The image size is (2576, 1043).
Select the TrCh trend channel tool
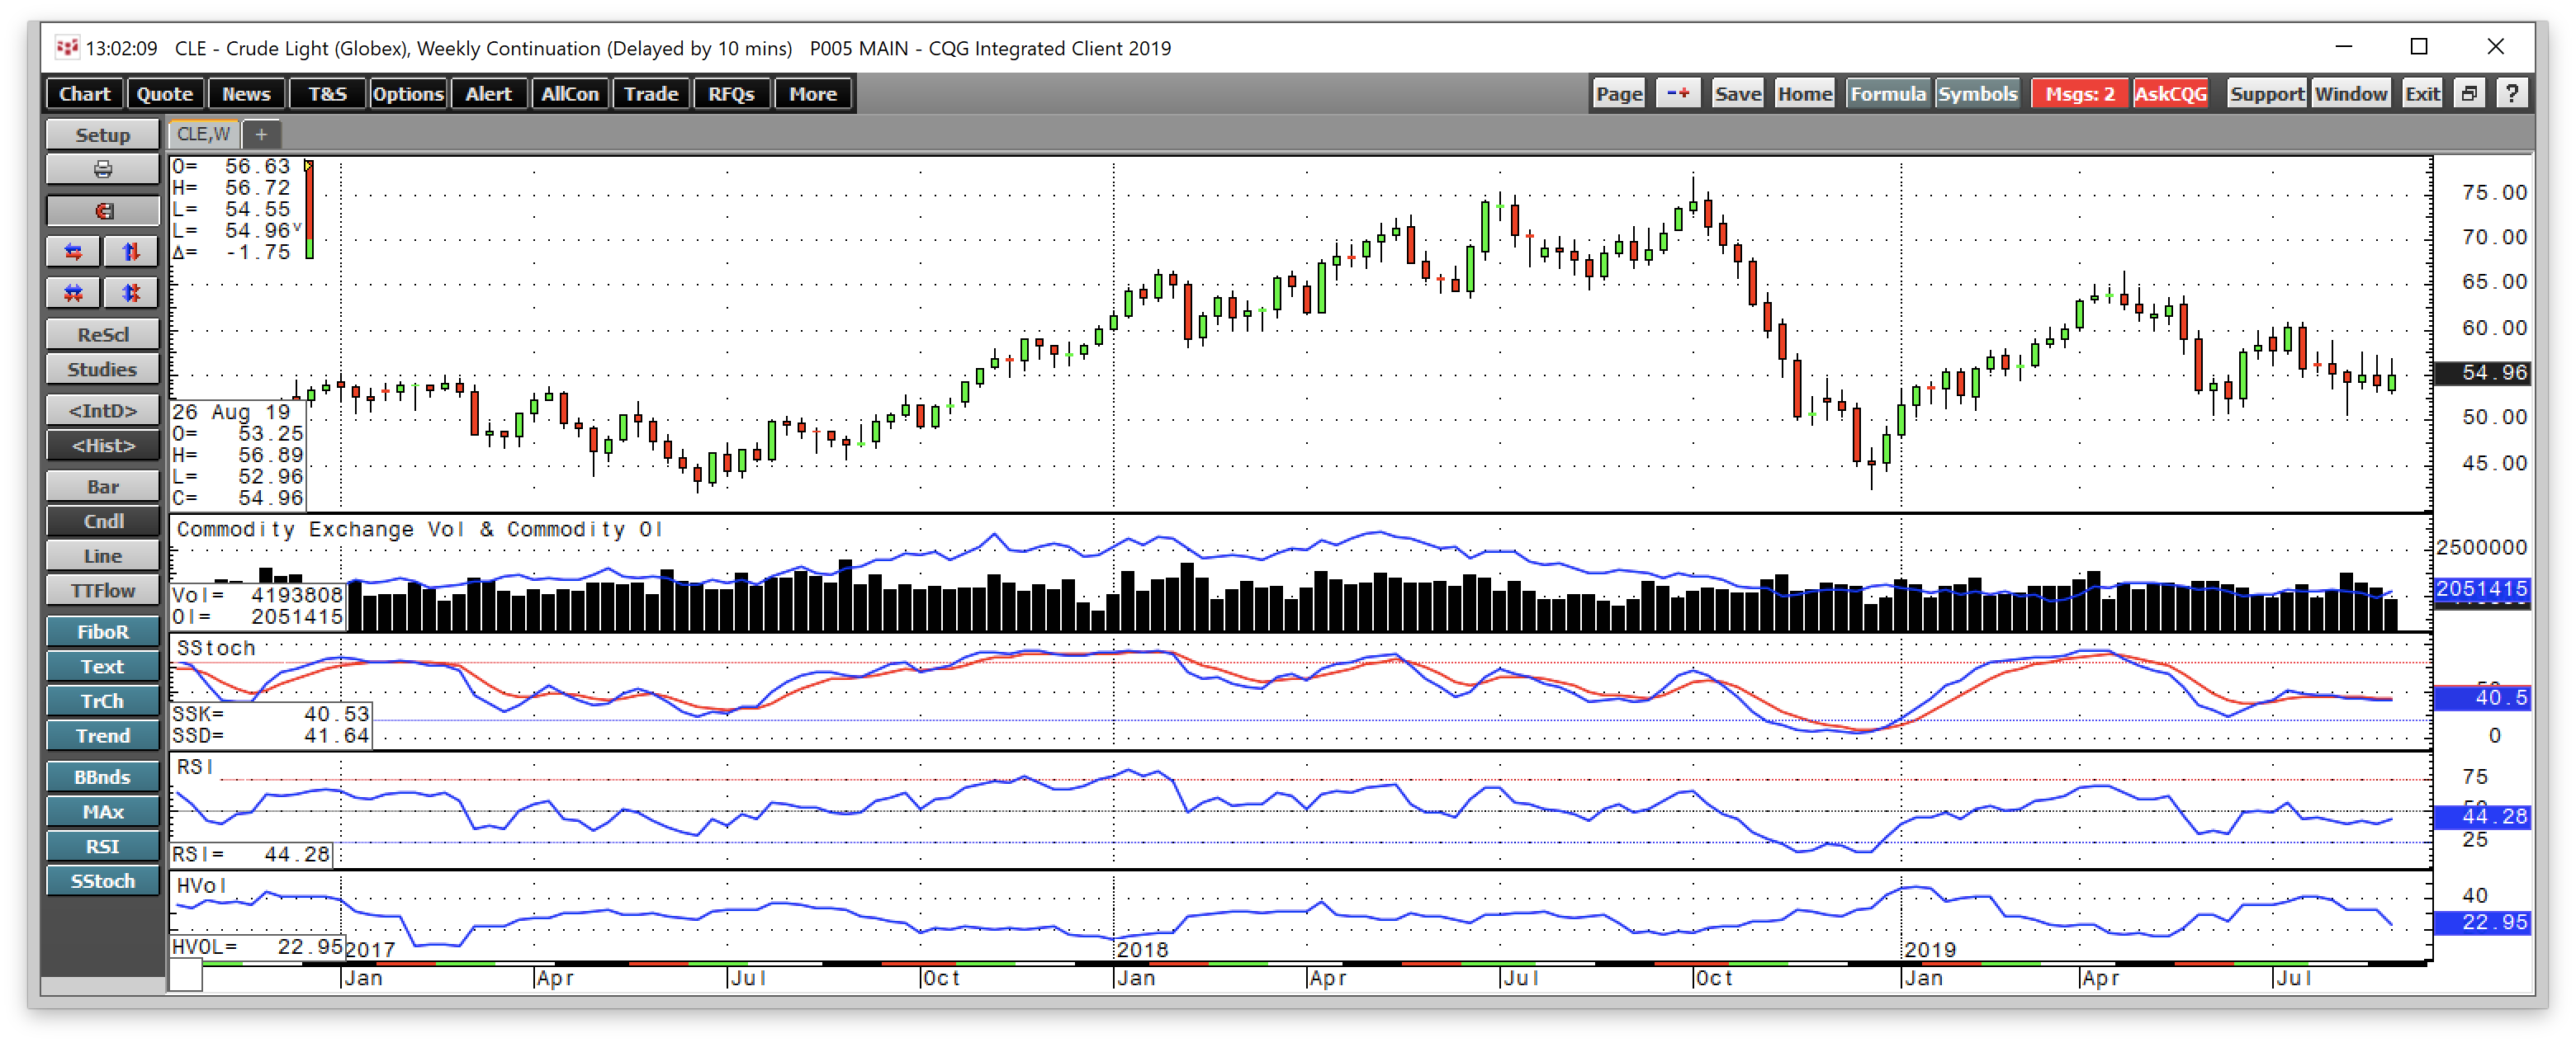[103, 701]
